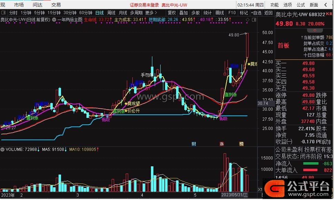Toggle the left sidebar panel icon

tap(3, 13)
